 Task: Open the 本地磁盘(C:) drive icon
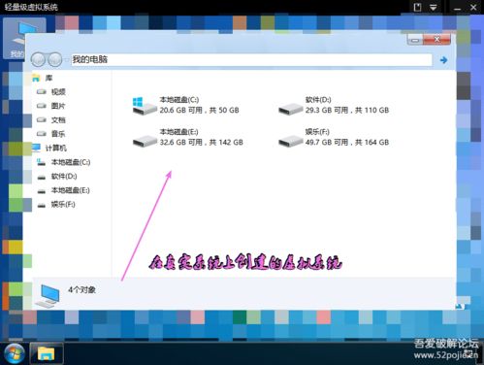[145, 106]
